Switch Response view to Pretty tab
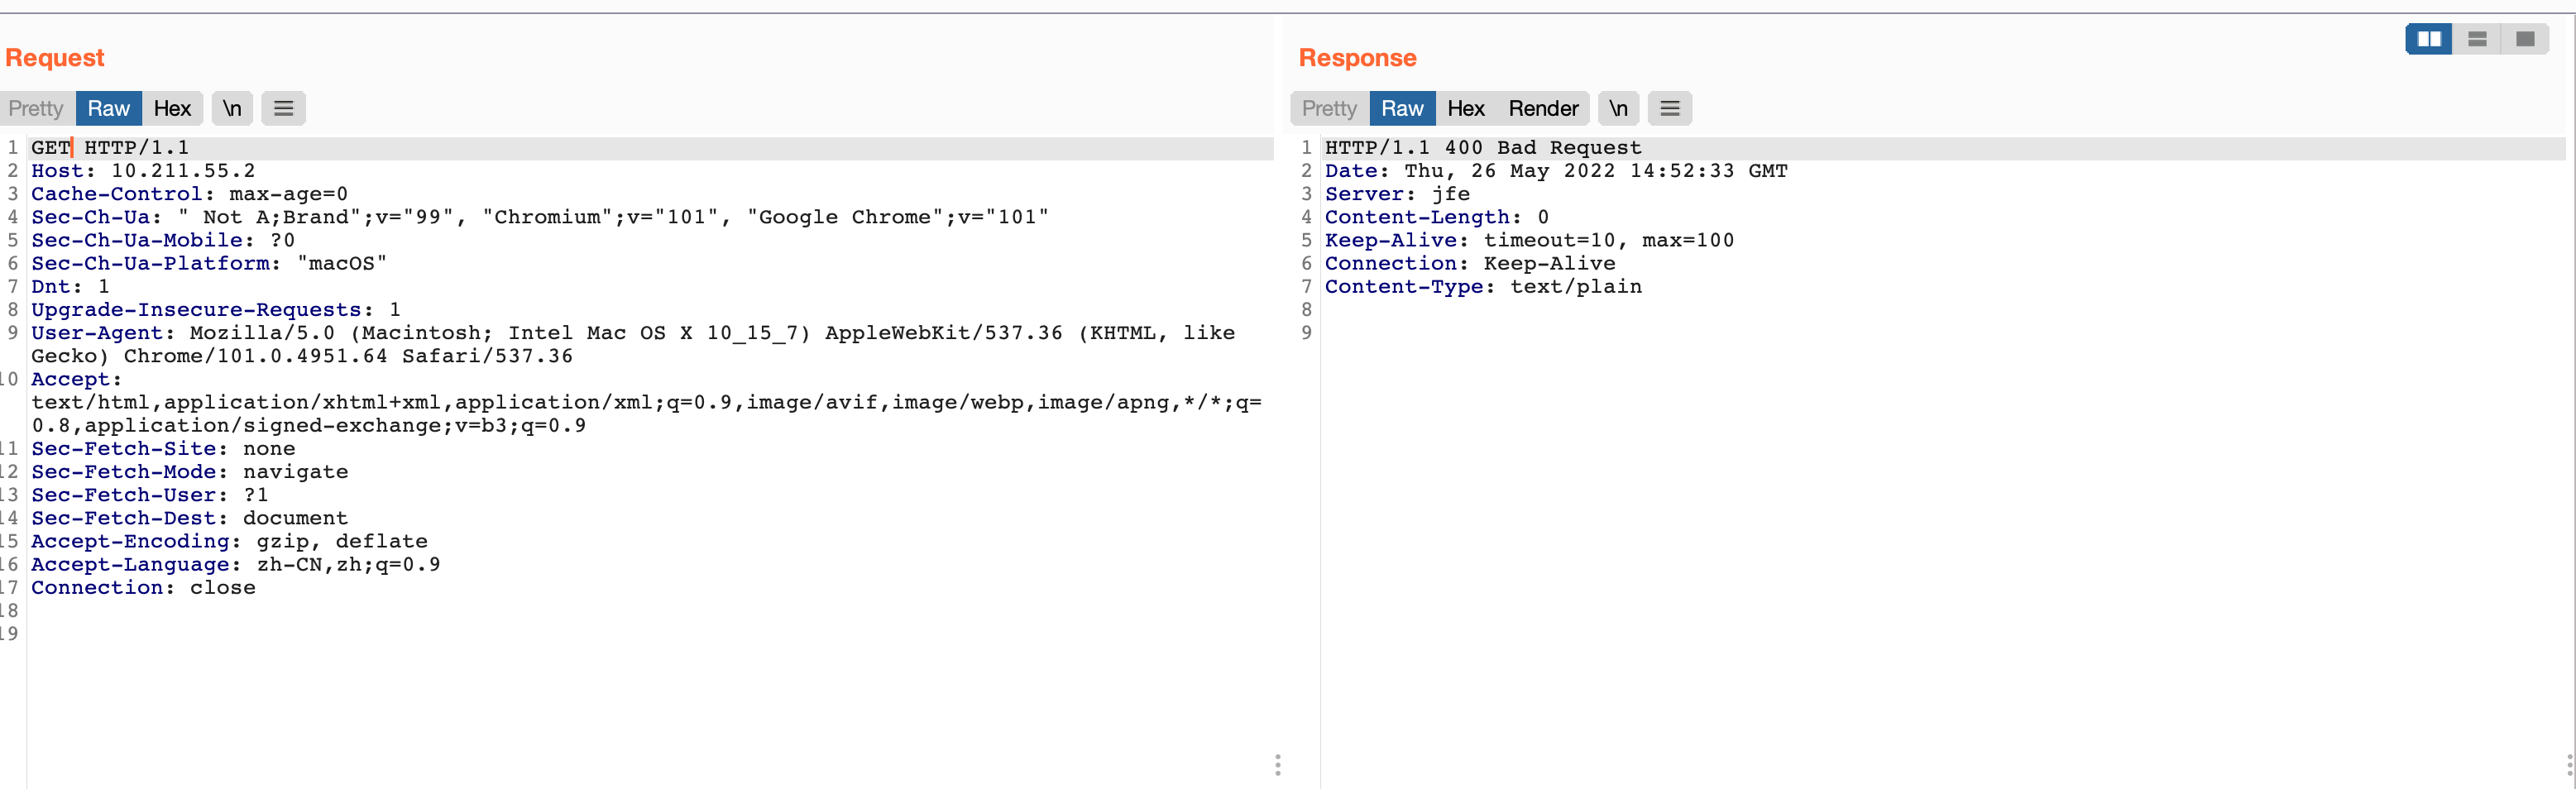Screen dimensions: 2576x789 point(1329,108)
